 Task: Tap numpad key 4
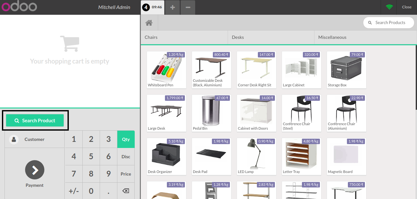point(74,157)
